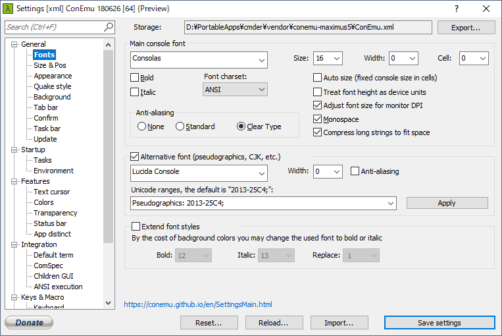This screenshot has height=336, width=502.
Task: Open the Tab bar settings page
Action: click(x=46, y=107)
